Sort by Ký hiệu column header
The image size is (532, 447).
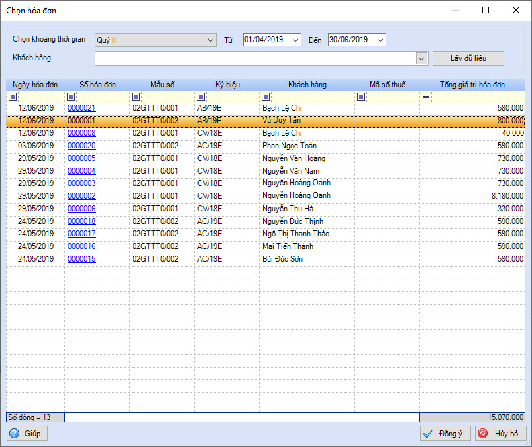point(227,85)
